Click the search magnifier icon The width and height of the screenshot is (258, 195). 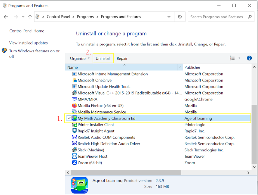point(250,17)
